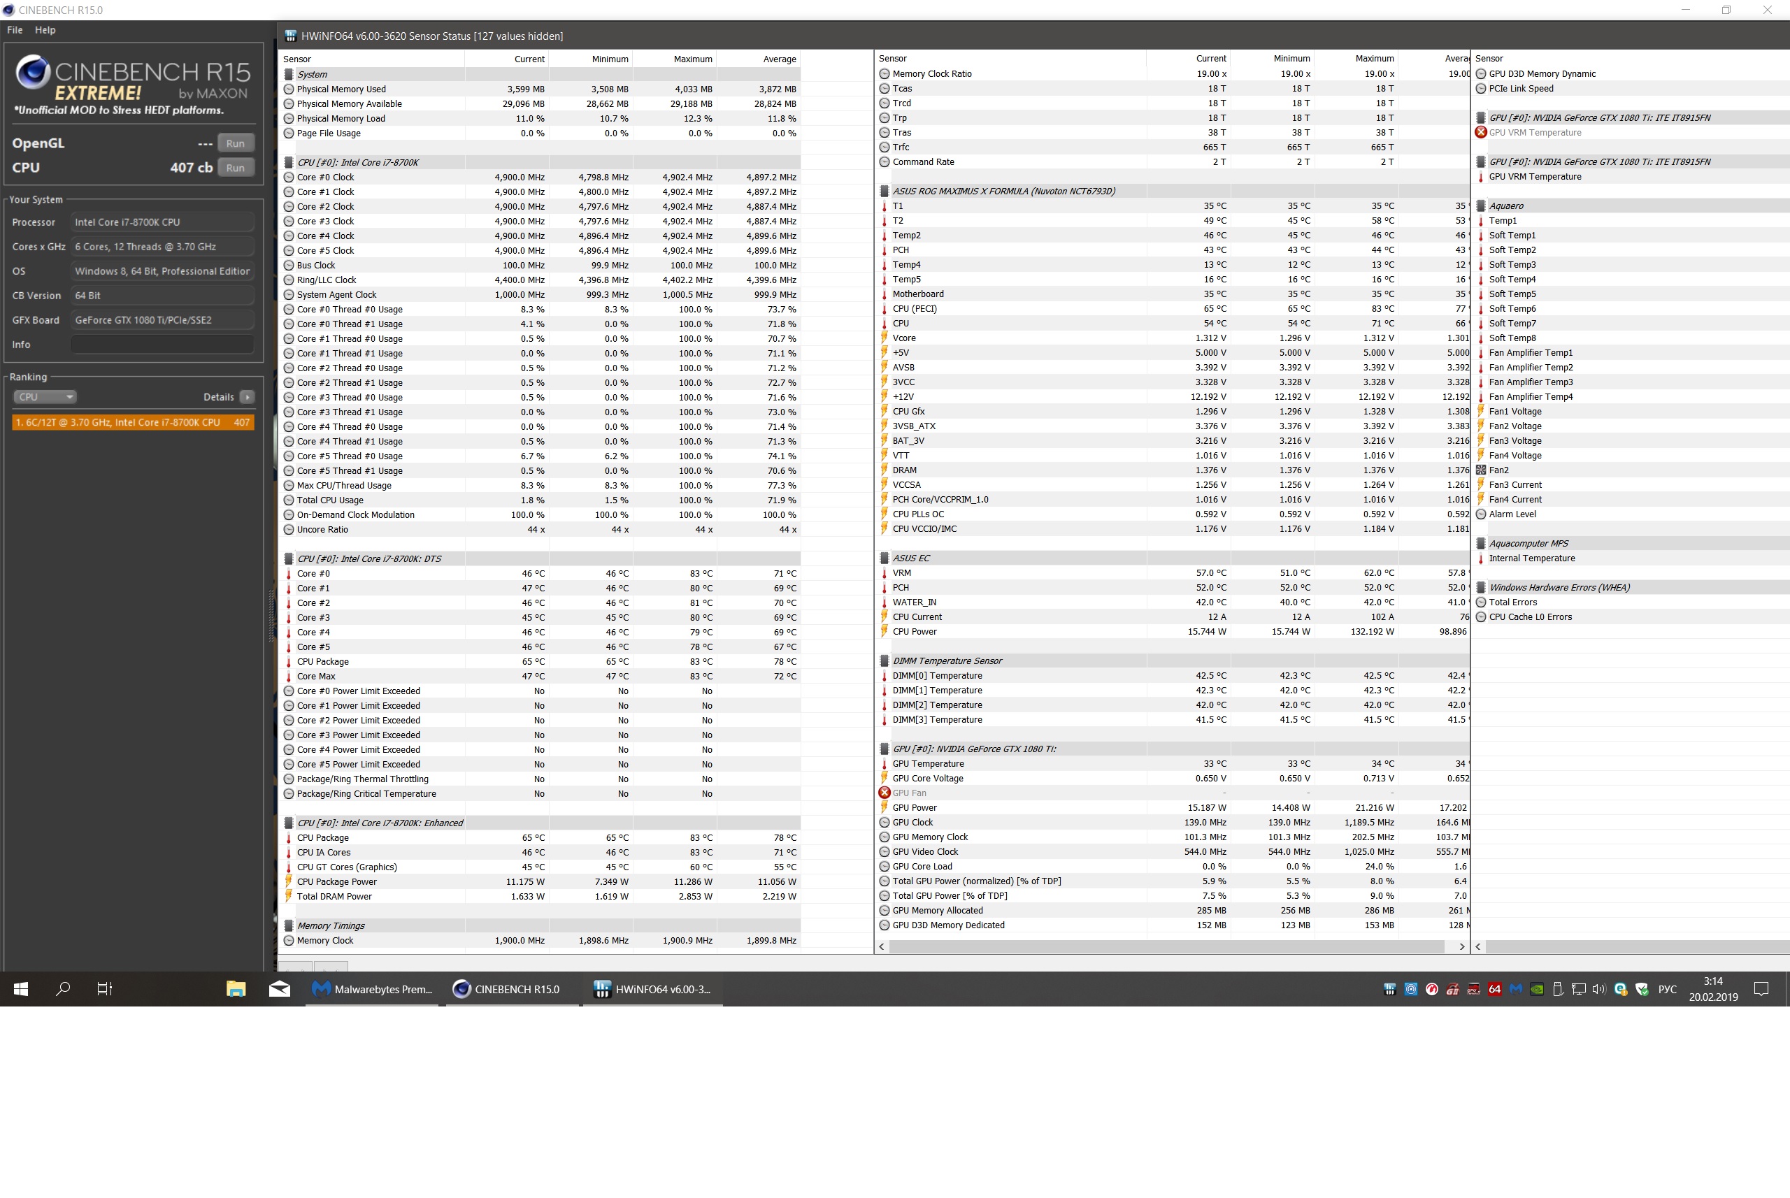1790x1198 pixels.
Task: Open the Help menu
Action: point(45,30)
